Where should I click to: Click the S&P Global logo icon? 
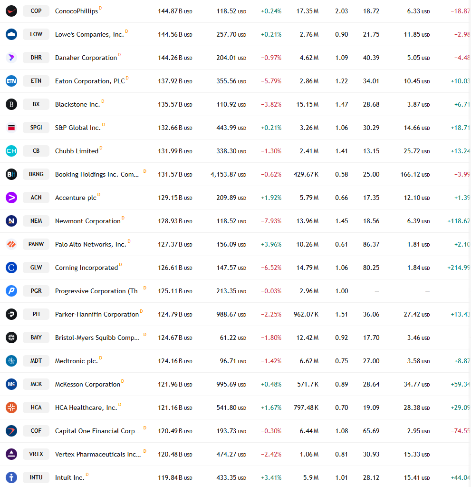pyautogui.click(x=11, y=127)
